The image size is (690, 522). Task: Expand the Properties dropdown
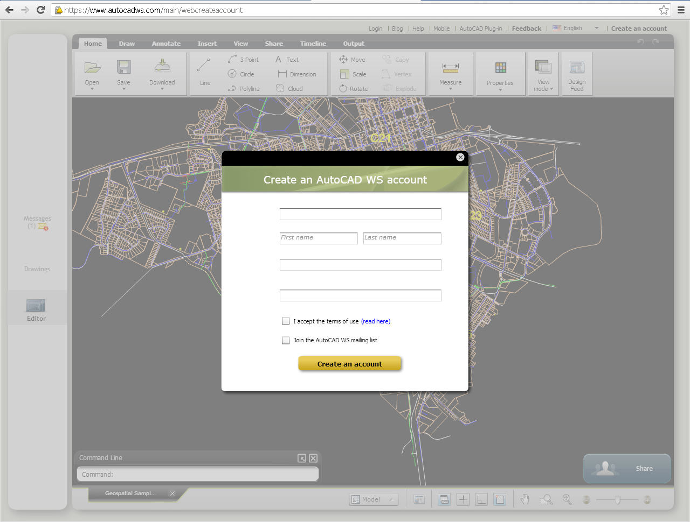click(x=500, y=89)
